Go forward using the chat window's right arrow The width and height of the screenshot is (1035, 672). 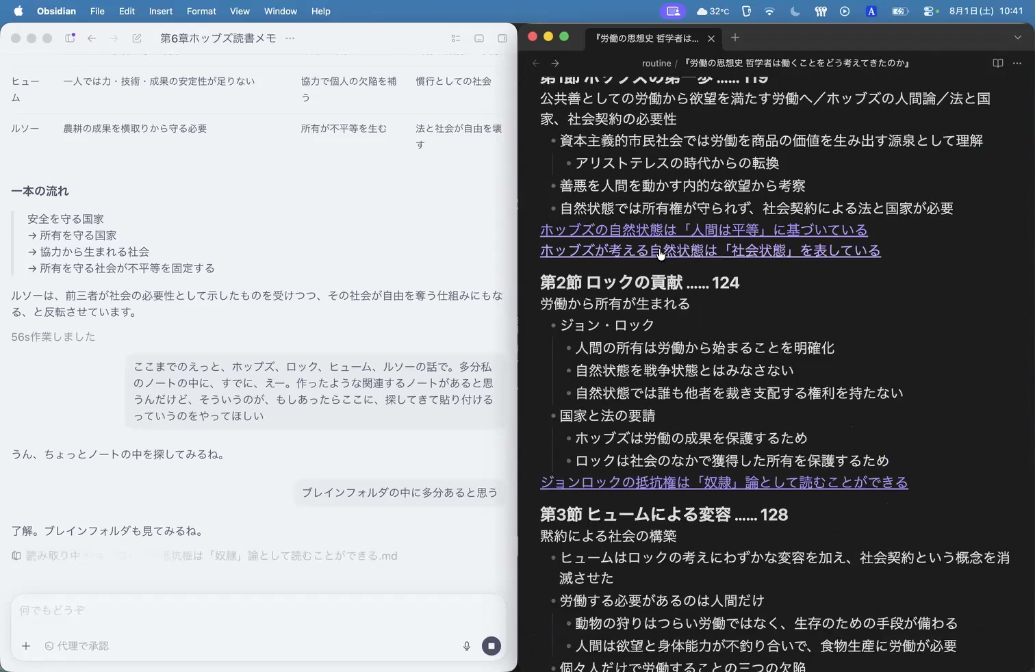tap(114, 38)
